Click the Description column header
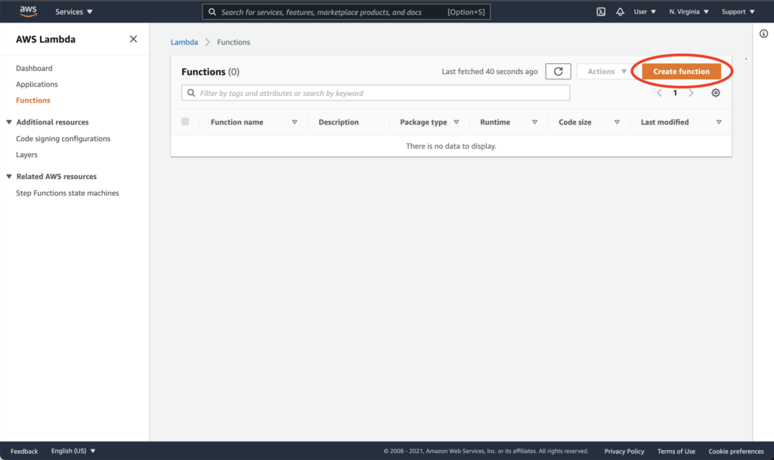The height and width of the screenshot is (460, 774). (x=339, y=122)
